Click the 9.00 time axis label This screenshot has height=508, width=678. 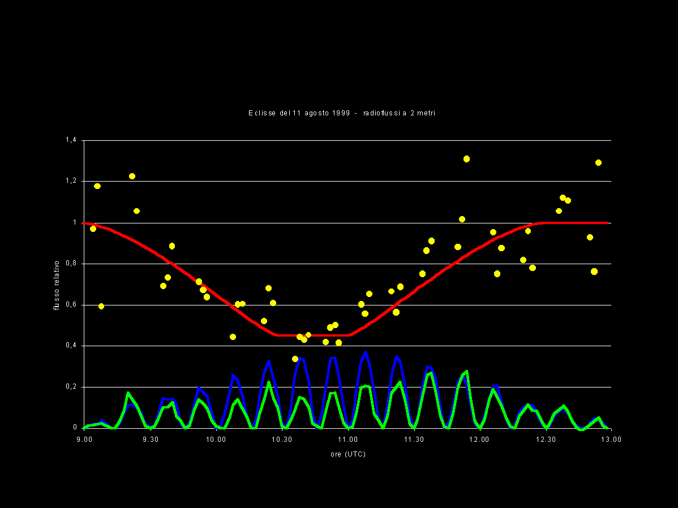(84, 440)
